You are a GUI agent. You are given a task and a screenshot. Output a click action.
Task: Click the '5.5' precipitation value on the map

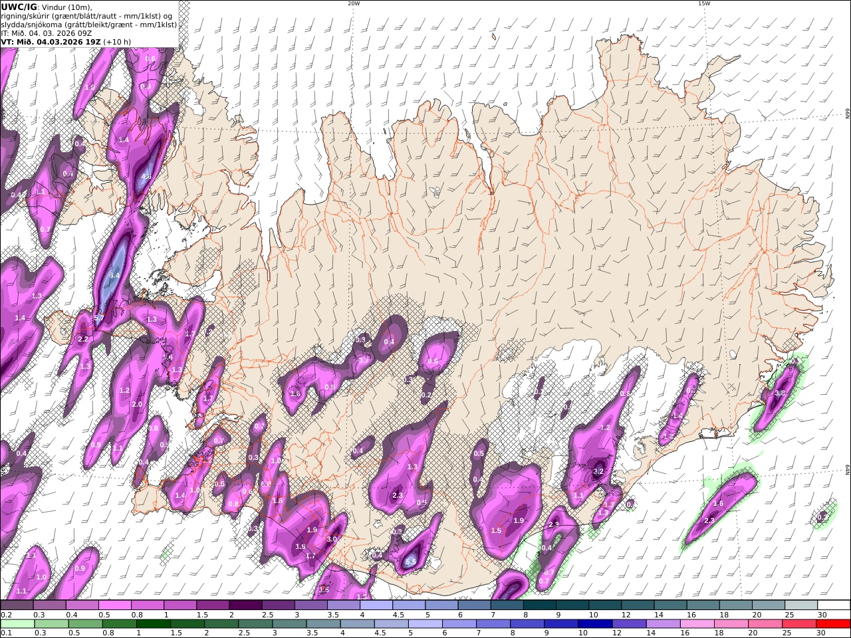[x=410, y=562]
